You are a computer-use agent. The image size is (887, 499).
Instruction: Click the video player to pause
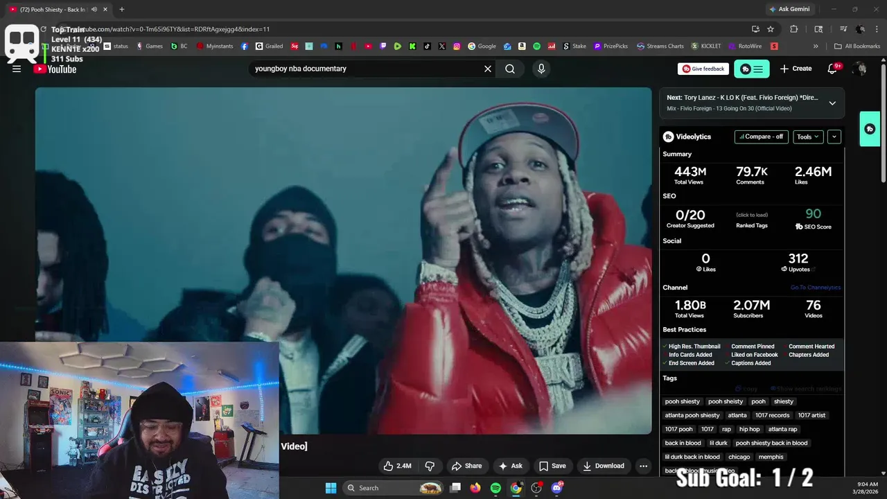(344, 261)
